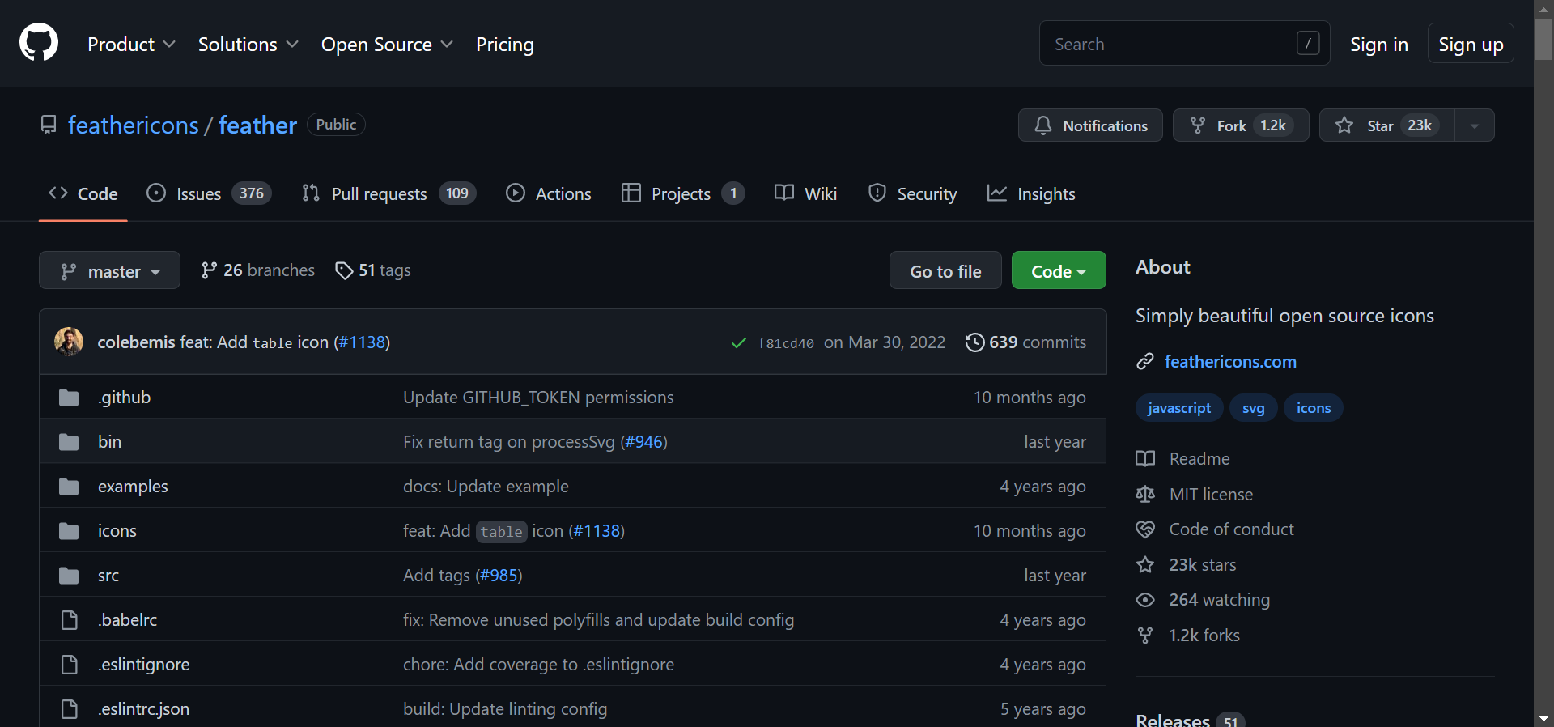Image resolution: width=1554 pixels, height=727 pixels.
Task: Click the scrollbar down arrow
Action: [x=1543, y=719]
